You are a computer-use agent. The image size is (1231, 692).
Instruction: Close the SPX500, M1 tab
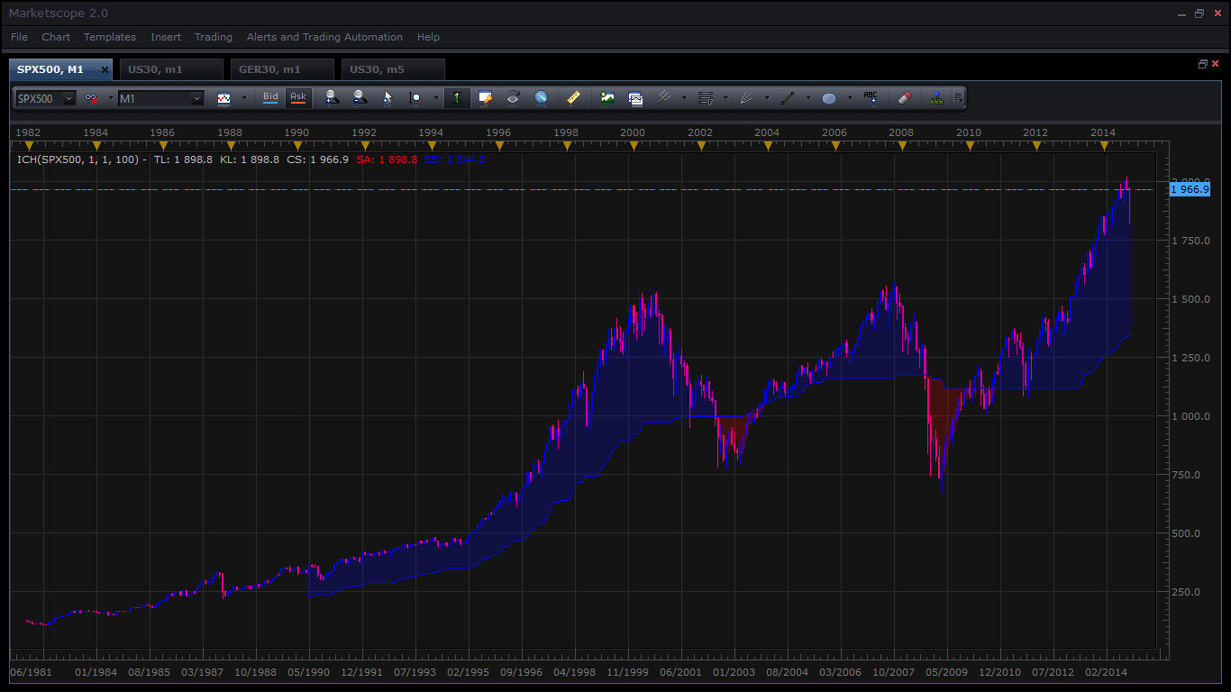[105, 69]
